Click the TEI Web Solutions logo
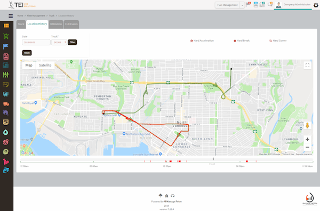This screenshot has width=320, height=211. coord(22,5)
